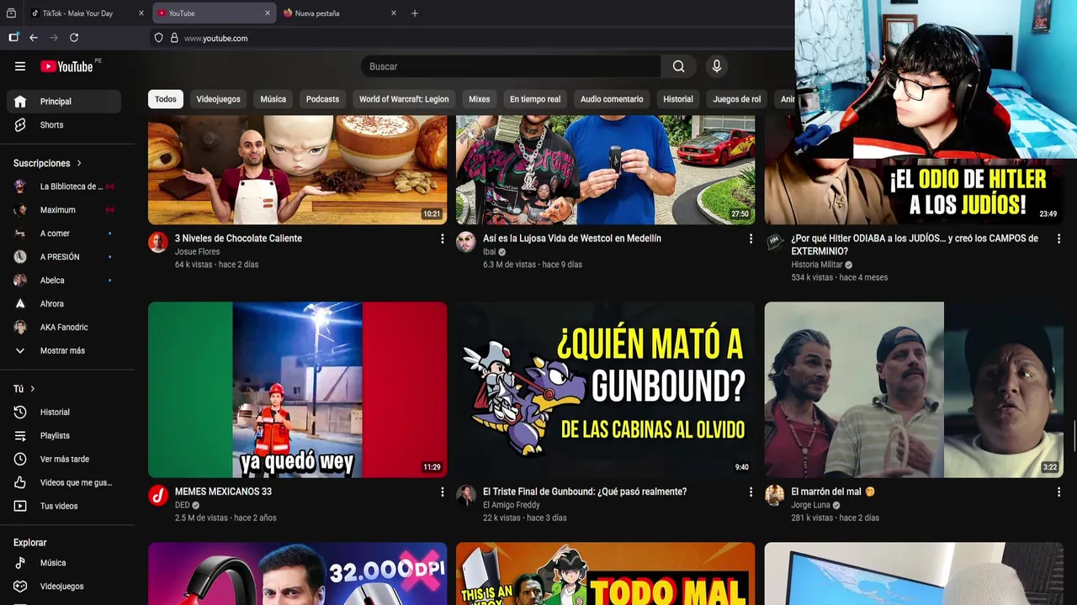This screenshot has width=1077, height=605.
Task: Select the Juegos de rol chip
Action: pos(737,99)
